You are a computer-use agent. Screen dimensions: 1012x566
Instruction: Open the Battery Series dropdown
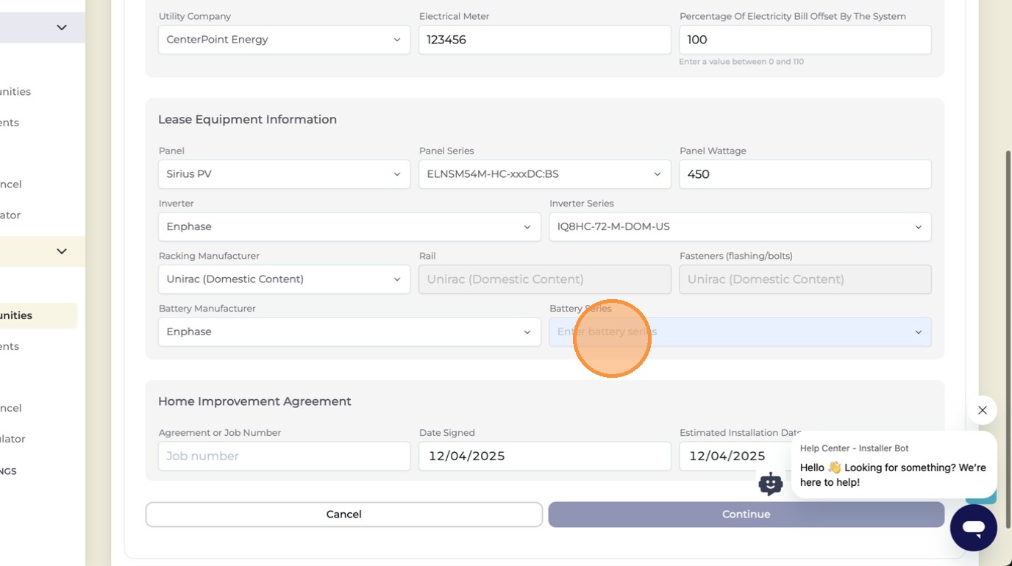[740, 332]
